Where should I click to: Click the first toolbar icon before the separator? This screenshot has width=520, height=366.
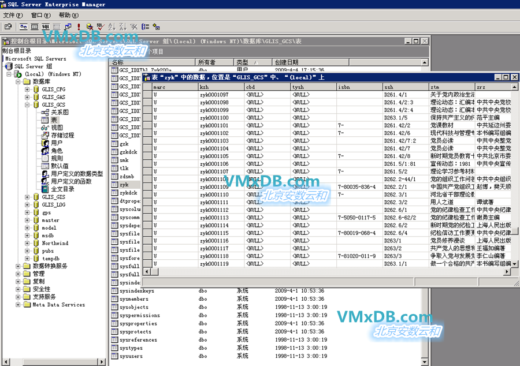coord(8,27)
